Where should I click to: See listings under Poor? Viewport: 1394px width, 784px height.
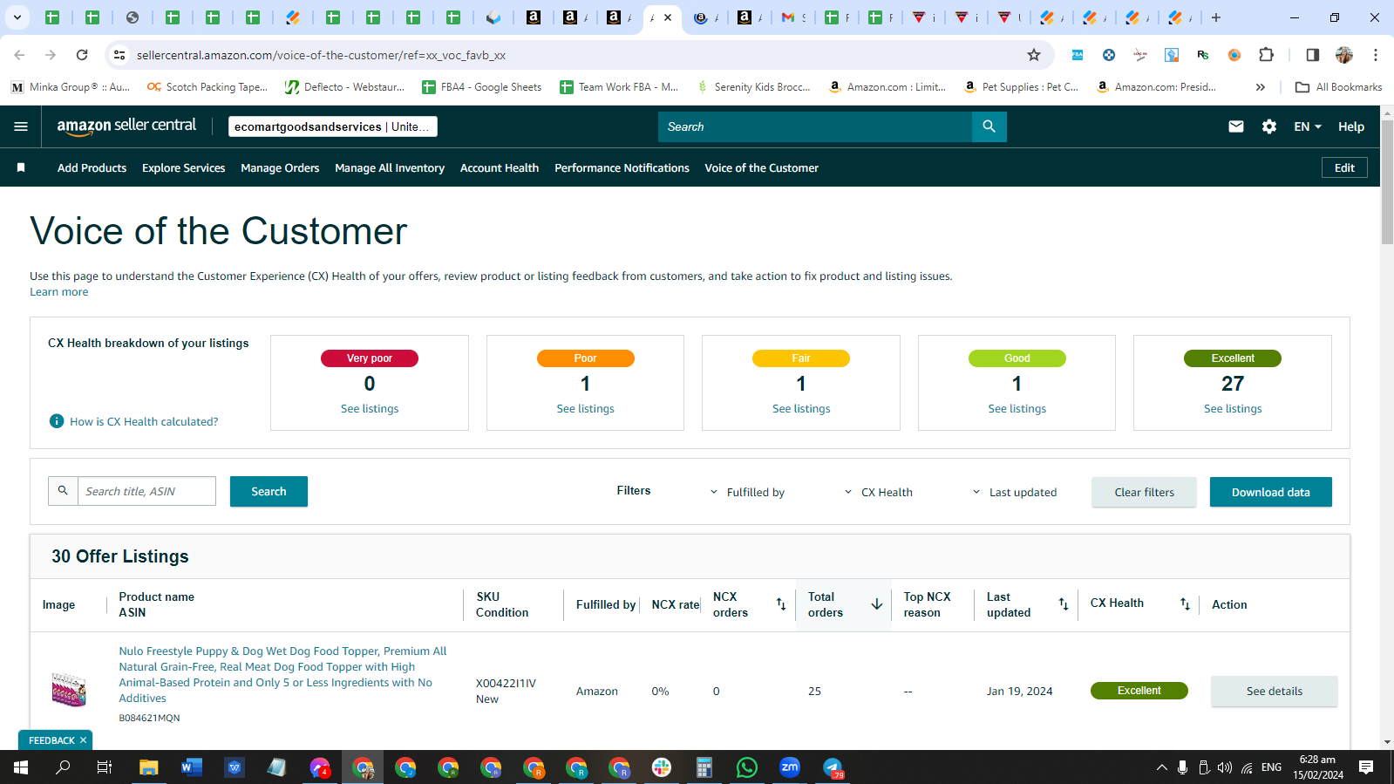coord(585,408)
